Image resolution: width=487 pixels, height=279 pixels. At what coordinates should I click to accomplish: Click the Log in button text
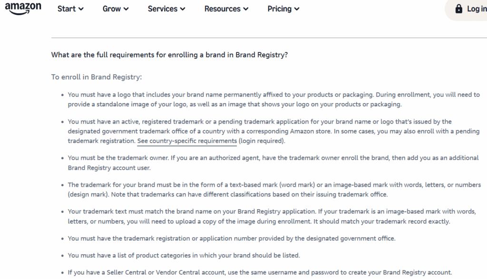(477, 9)
